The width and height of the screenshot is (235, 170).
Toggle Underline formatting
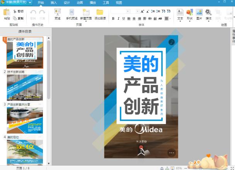pos(124,19)
